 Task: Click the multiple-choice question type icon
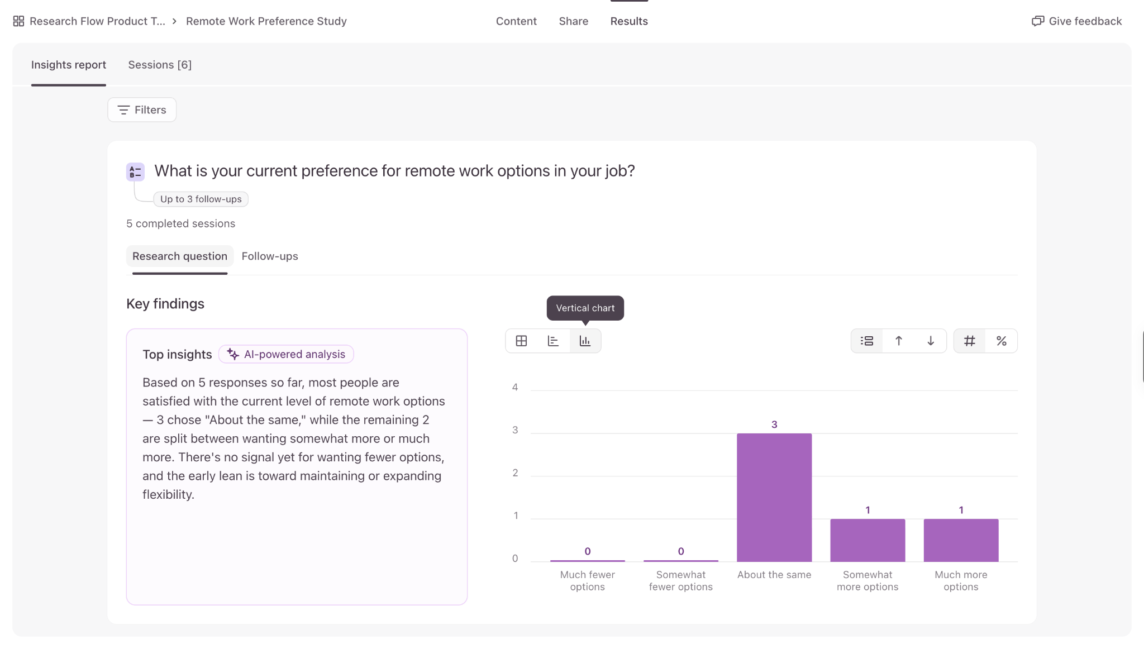[x=135, y=172]
